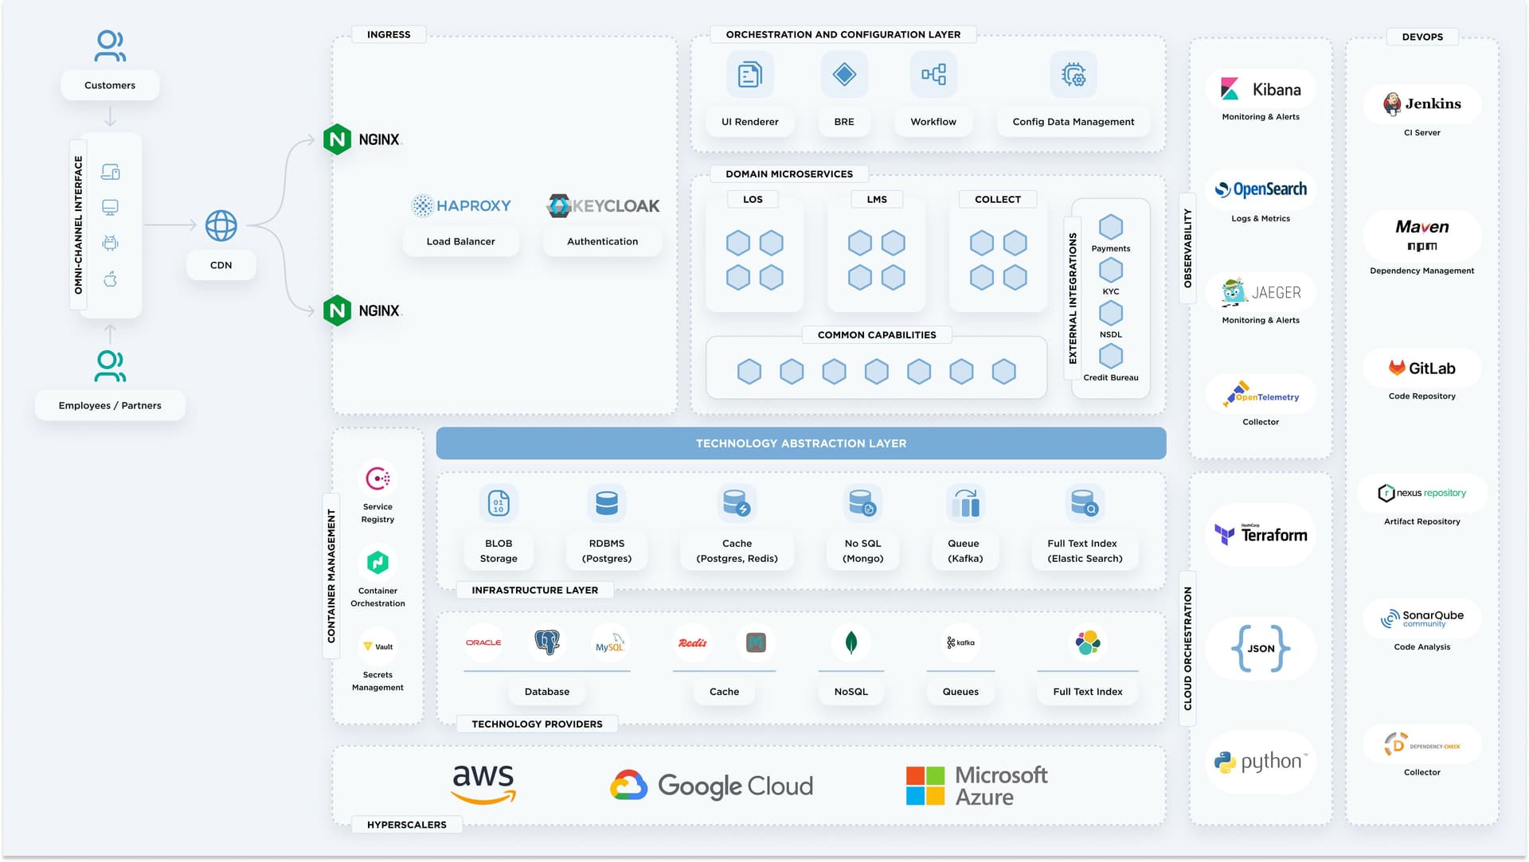Select the HashiCorp Terraform icon
This screenshot has height=862, width=1529.
pos(1224,534)
